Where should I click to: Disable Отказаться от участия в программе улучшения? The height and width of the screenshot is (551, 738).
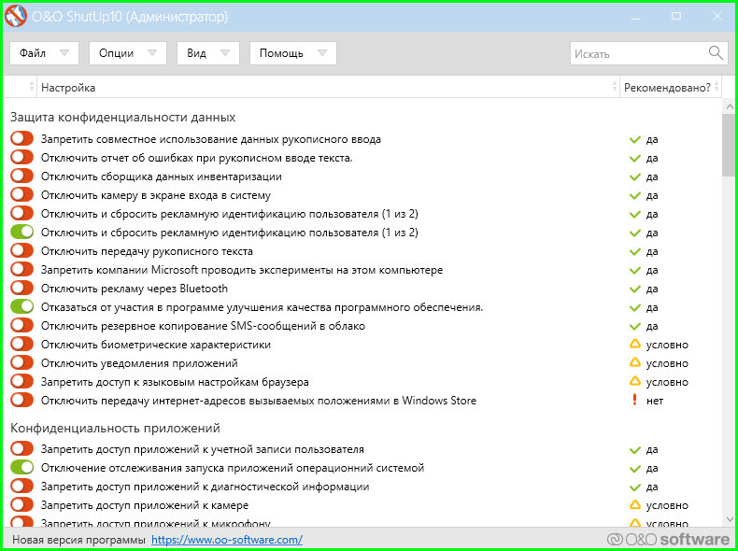tap(22, 307)
